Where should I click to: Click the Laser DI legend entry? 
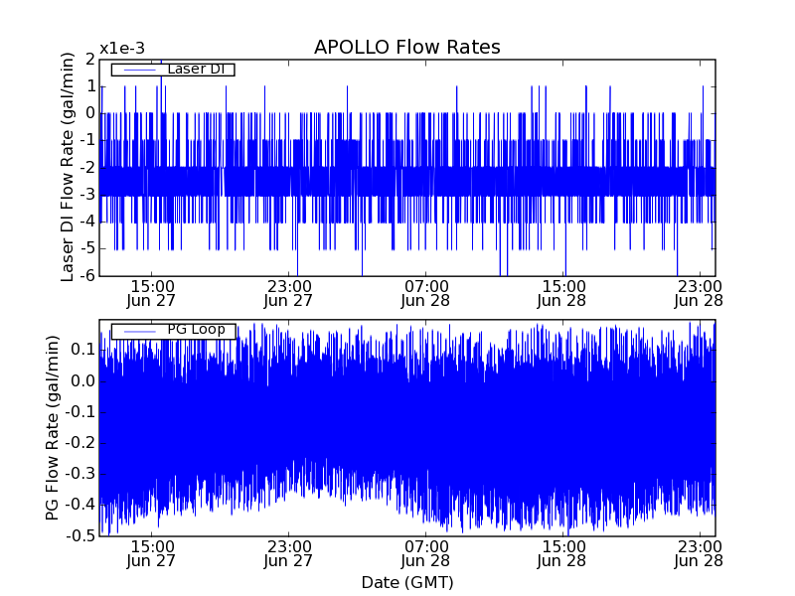[x=173, y=69]
